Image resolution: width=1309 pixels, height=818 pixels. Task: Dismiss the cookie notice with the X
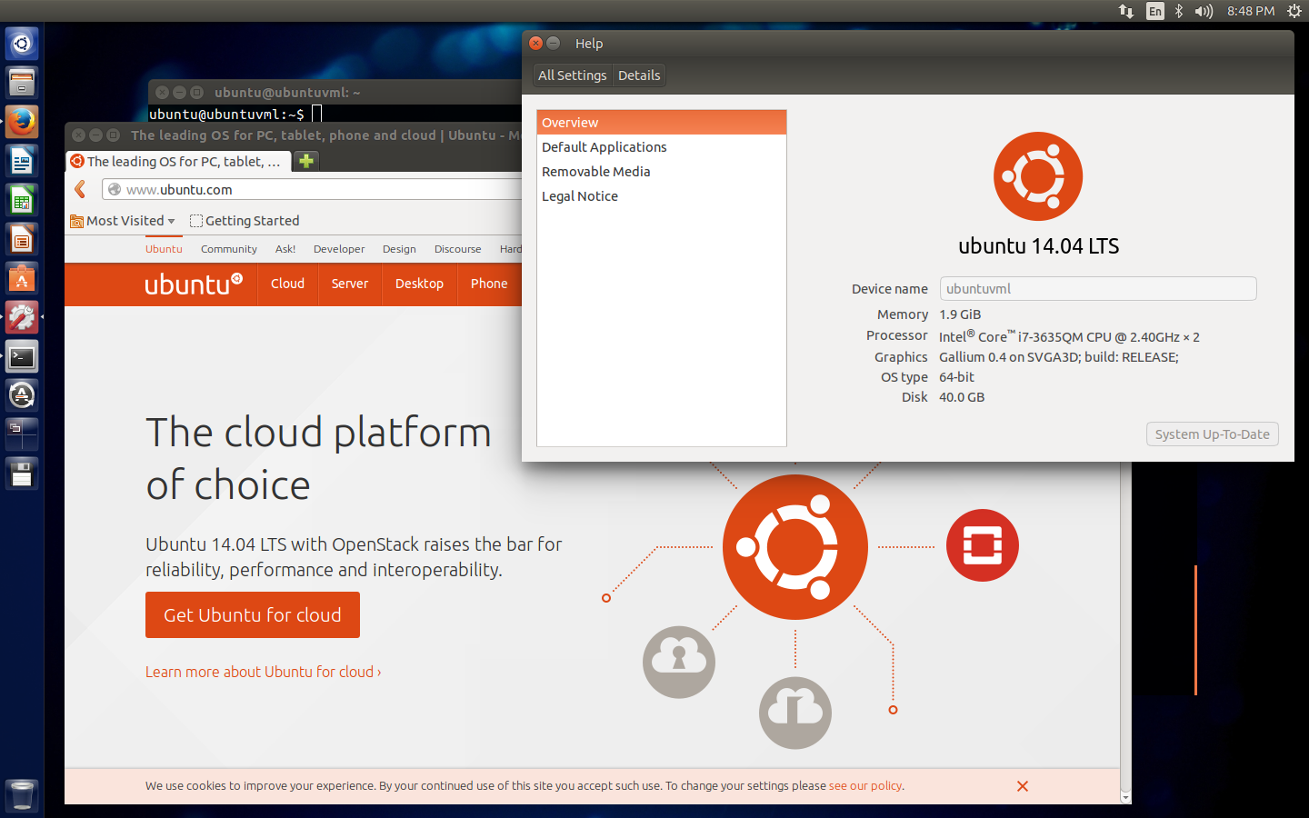[x=1023, y=786]
